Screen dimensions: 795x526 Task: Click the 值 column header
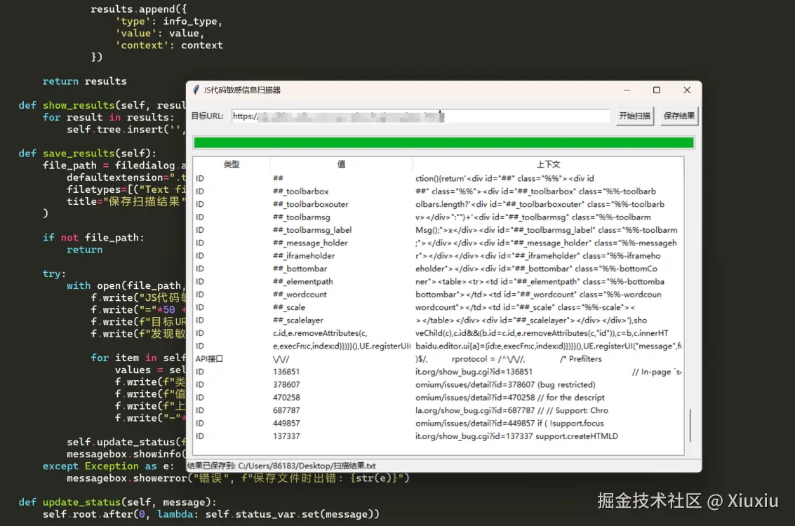[341, 164]
